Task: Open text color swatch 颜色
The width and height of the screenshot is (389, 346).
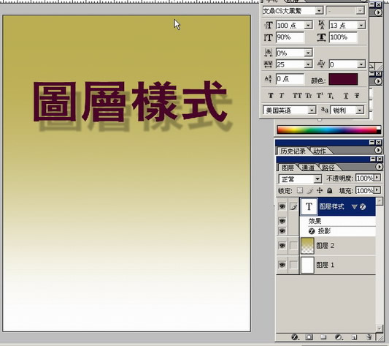Action: click(x=343, y=79)
